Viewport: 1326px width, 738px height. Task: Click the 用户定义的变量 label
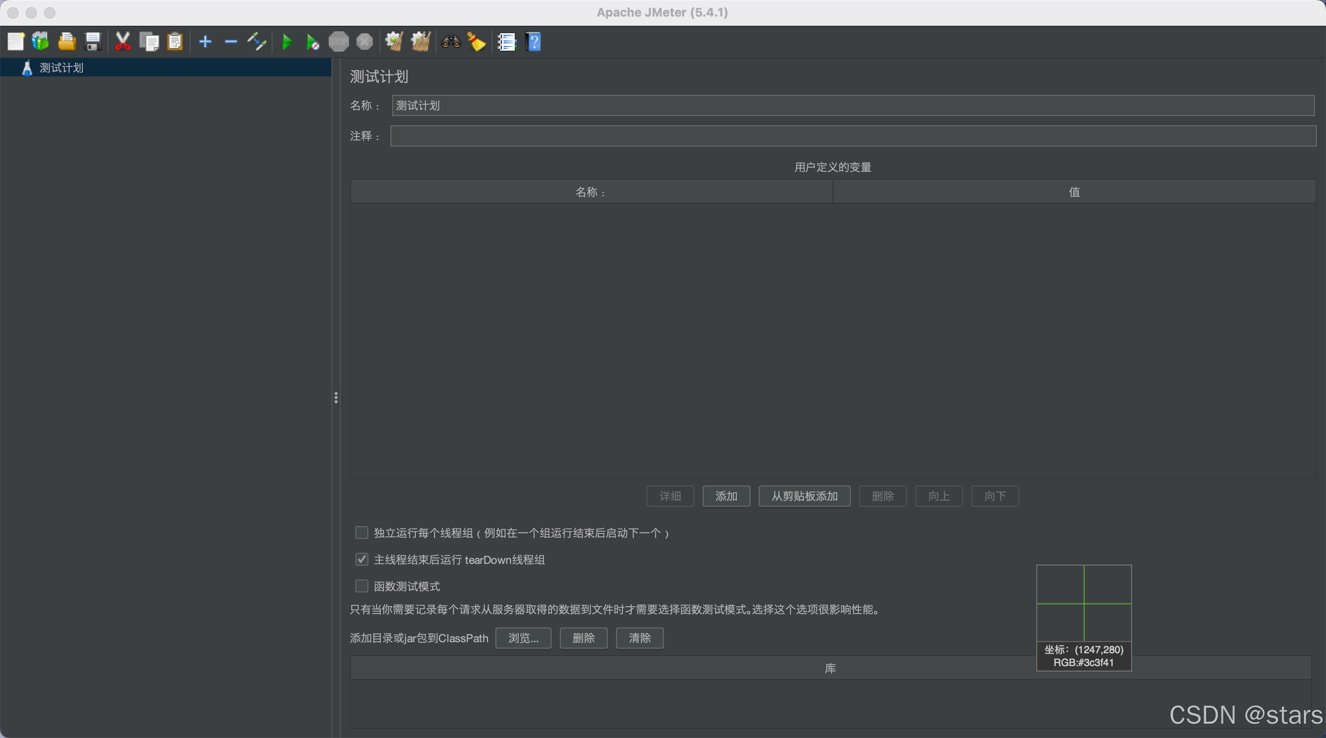(x=833, y=167)
